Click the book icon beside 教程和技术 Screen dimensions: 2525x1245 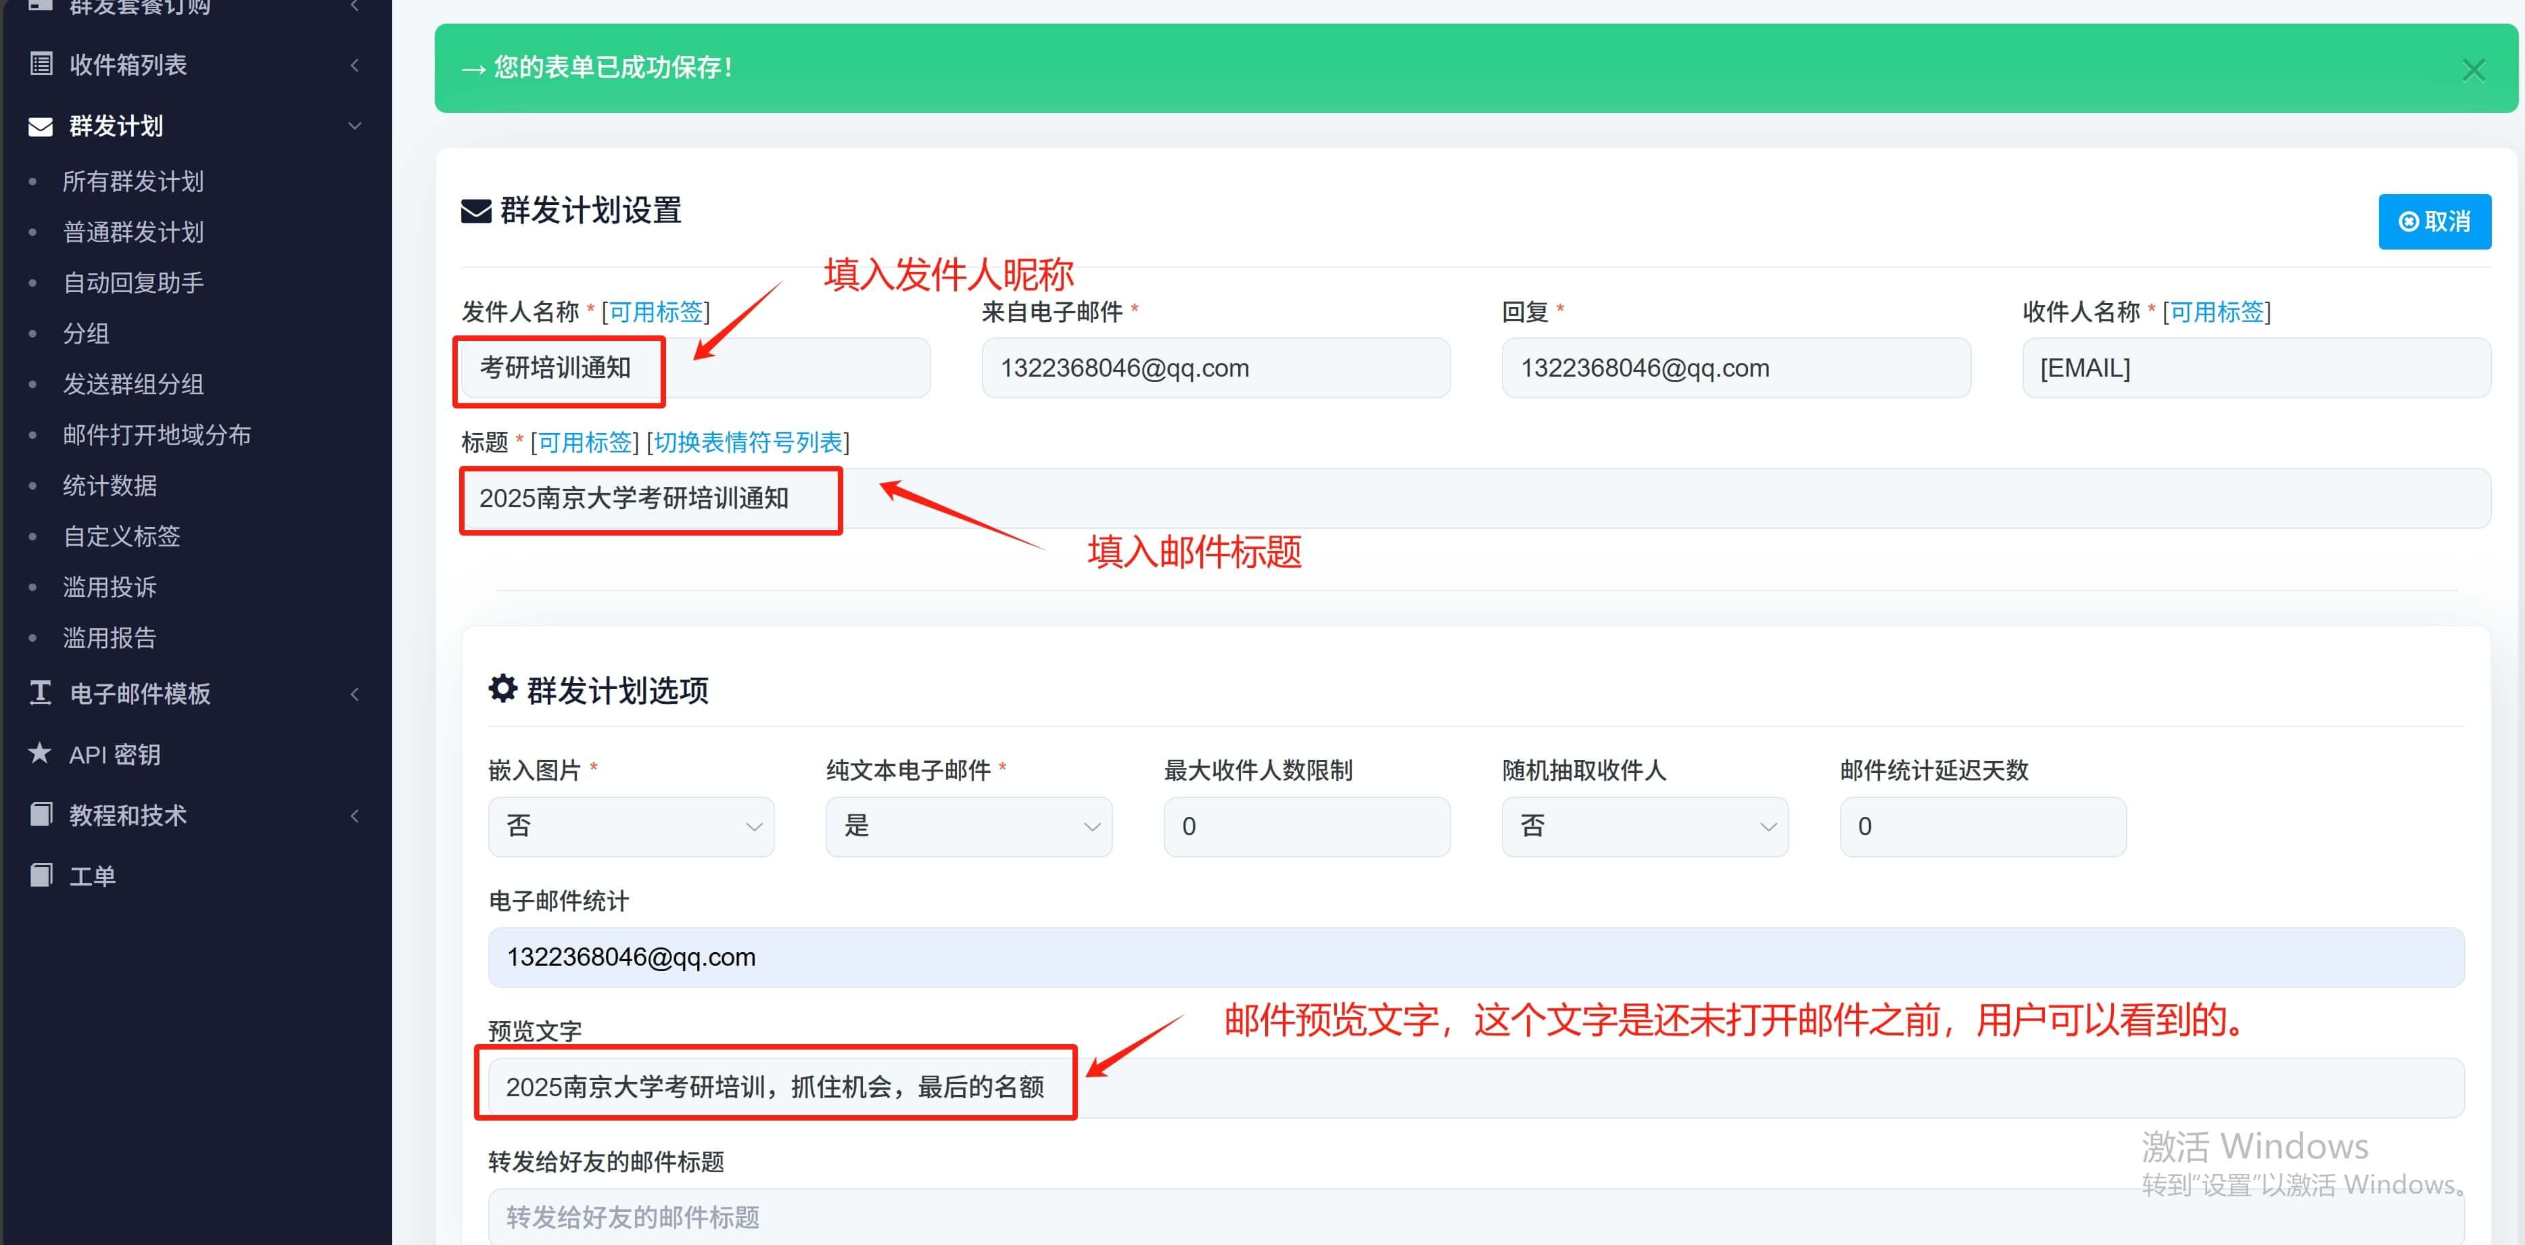pos(41,815)
